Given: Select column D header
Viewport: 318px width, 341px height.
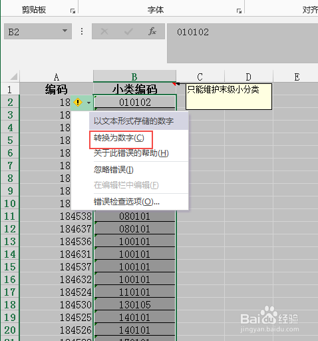Looking at the screenshot, I should tap(249, 77).
